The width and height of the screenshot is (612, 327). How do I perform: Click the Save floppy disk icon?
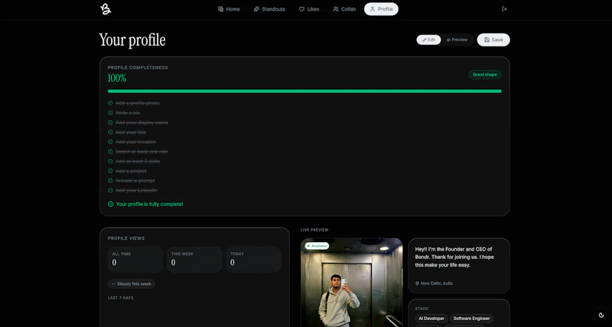487,40
